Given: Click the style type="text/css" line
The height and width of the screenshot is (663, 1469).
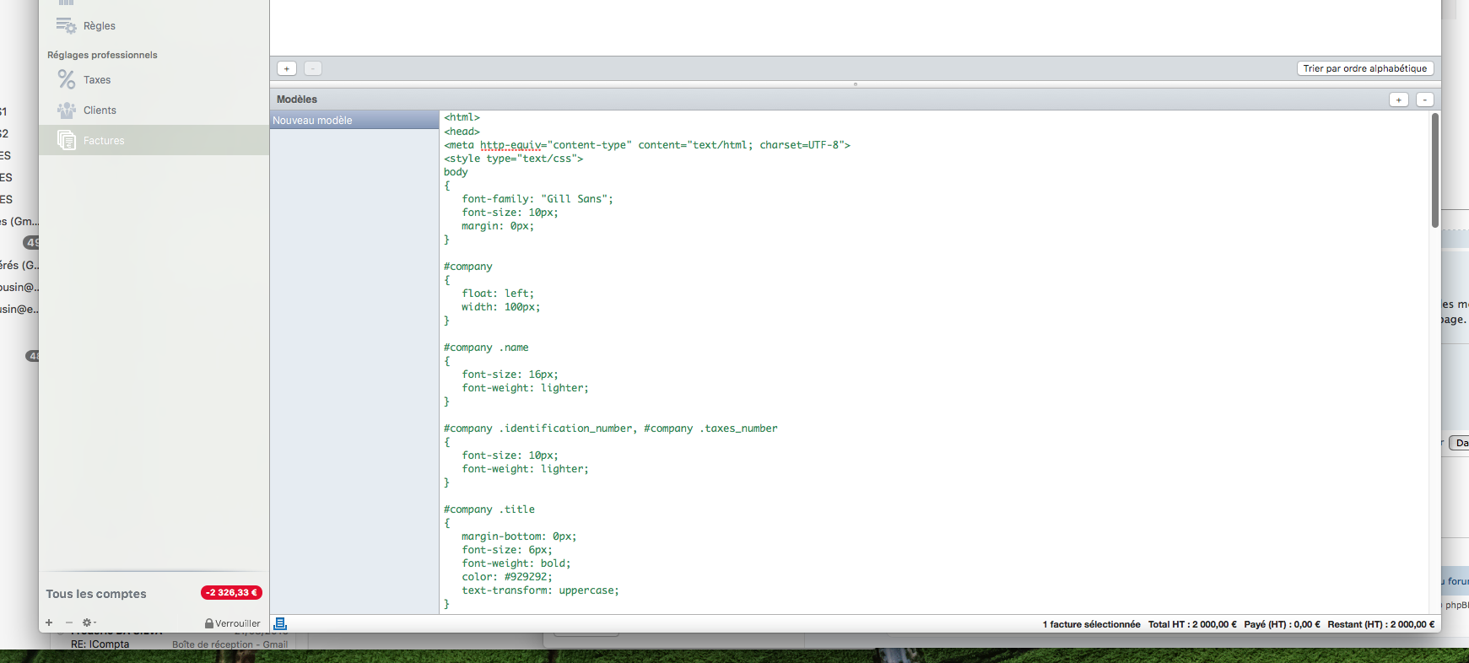Looking at the screenshot, I should point(514,158).
